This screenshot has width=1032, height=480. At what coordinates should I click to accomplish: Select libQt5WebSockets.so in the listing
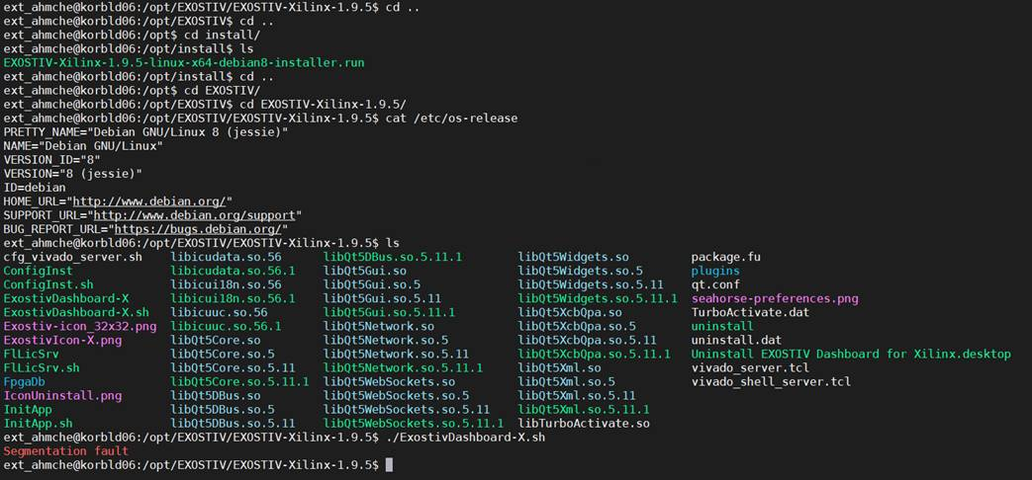click(x=390, y=381)
